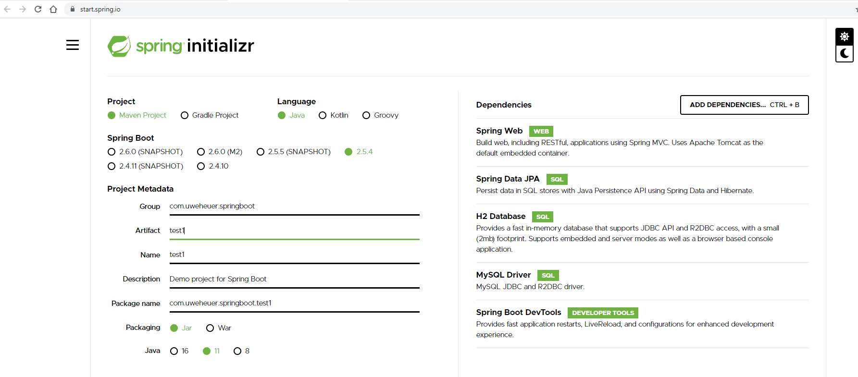
Task: Select Groovy language option
Action: click(366, 115)
